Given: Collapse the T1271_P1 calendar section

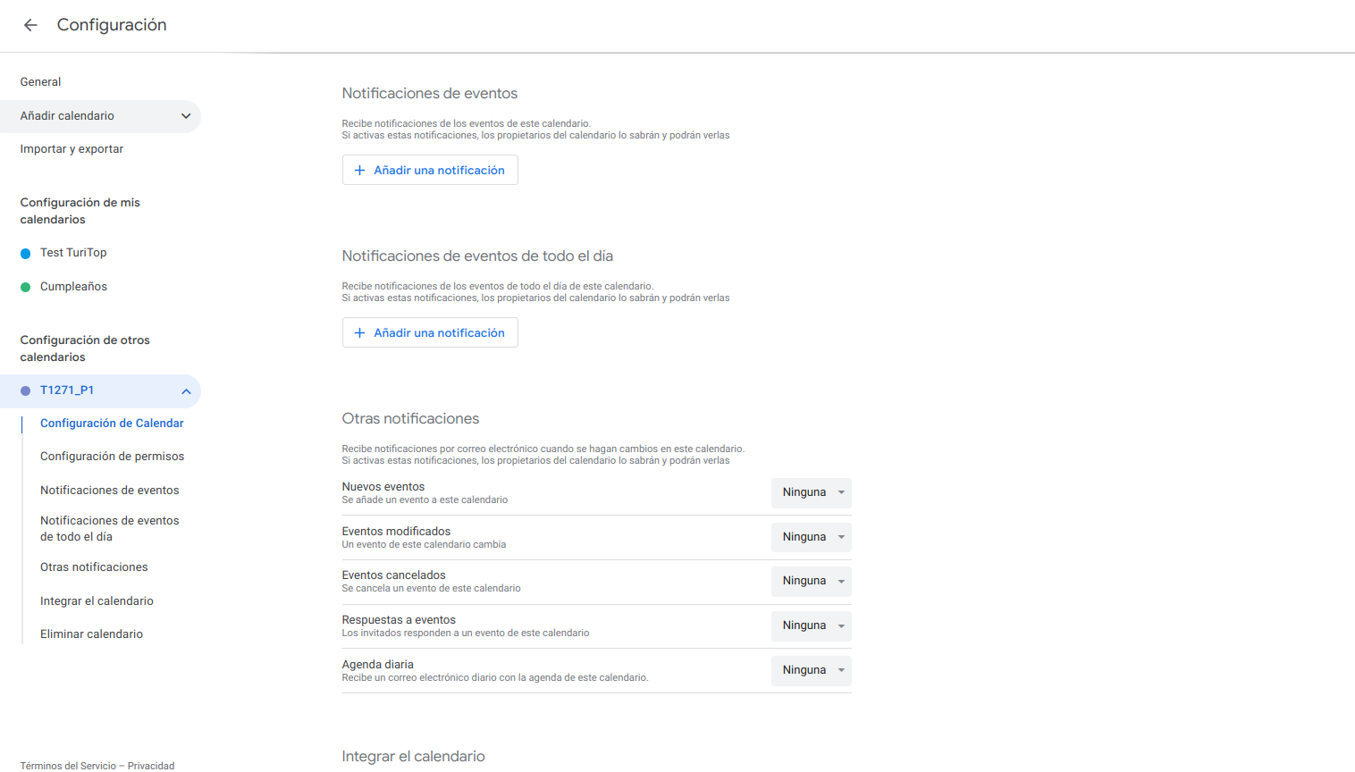Looking at the screenshot, I should tap(186, 391).
